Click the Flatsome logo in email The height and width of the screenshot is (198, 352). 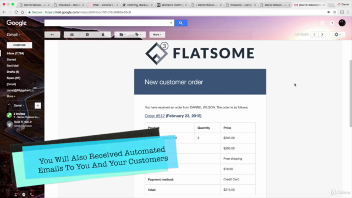click(x=200, y=53)
